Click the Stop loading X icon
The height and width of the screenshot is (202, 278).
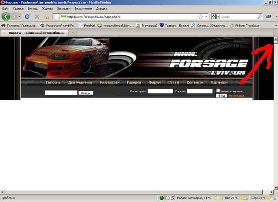[x=37, y=17]
